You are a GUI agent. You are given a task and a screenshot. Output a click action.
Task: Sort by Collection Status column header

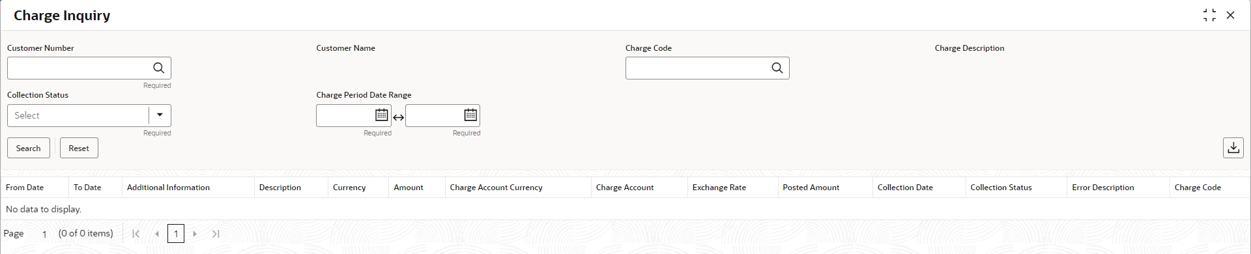click(1001, 188)
